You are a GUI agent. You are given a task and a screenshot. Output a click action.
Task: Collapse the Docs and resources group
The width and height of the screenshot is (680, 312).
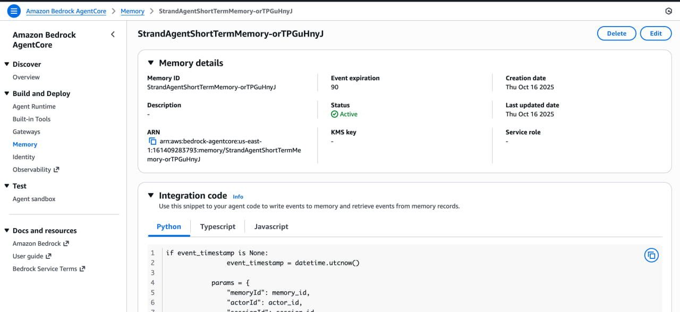(7, 230)
